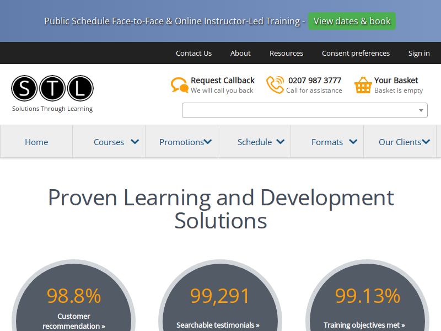Viewport: 441px width, 331px height.
Task: Expand the Courses menu chevron
Action: [135, 142]
